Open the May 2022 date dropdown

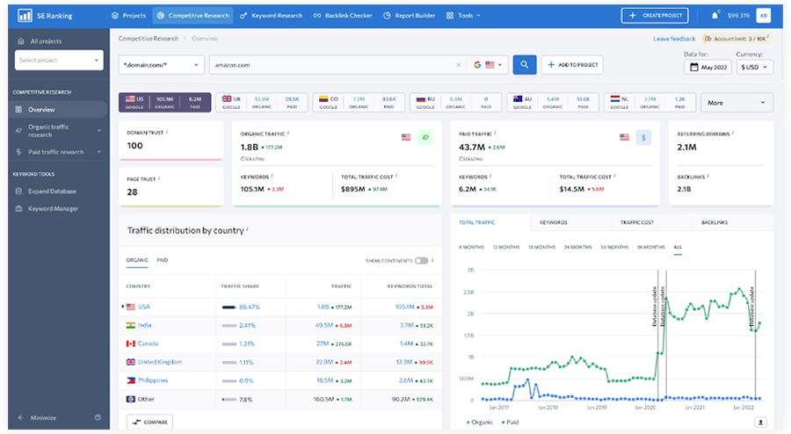coord(708,67)
